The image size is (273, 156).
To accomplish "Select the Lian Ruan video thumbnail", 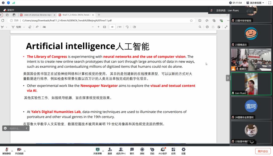I will pyautogui.click(x=251, y=84).
